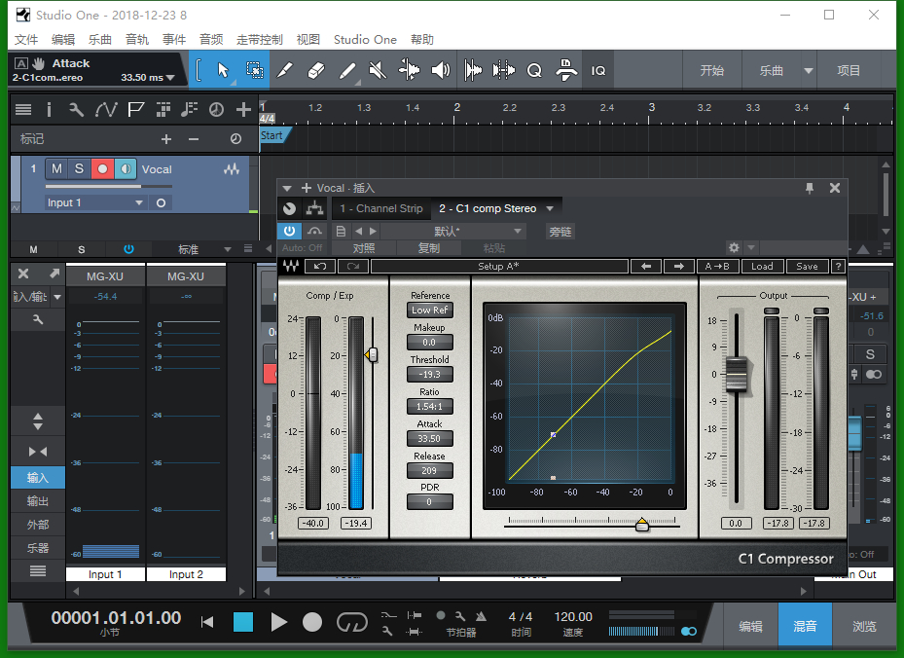Select the Paint (pencil) tool
904x658 pixels.
pos(347,70)
